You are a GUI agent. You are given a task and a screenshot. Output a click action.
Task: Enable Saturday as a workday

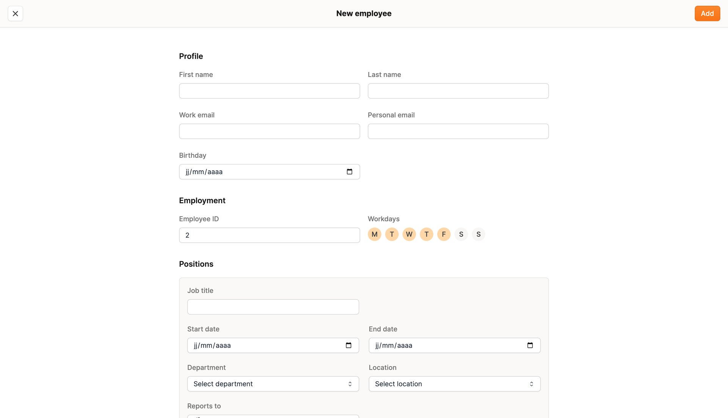(x=461, y=234)
